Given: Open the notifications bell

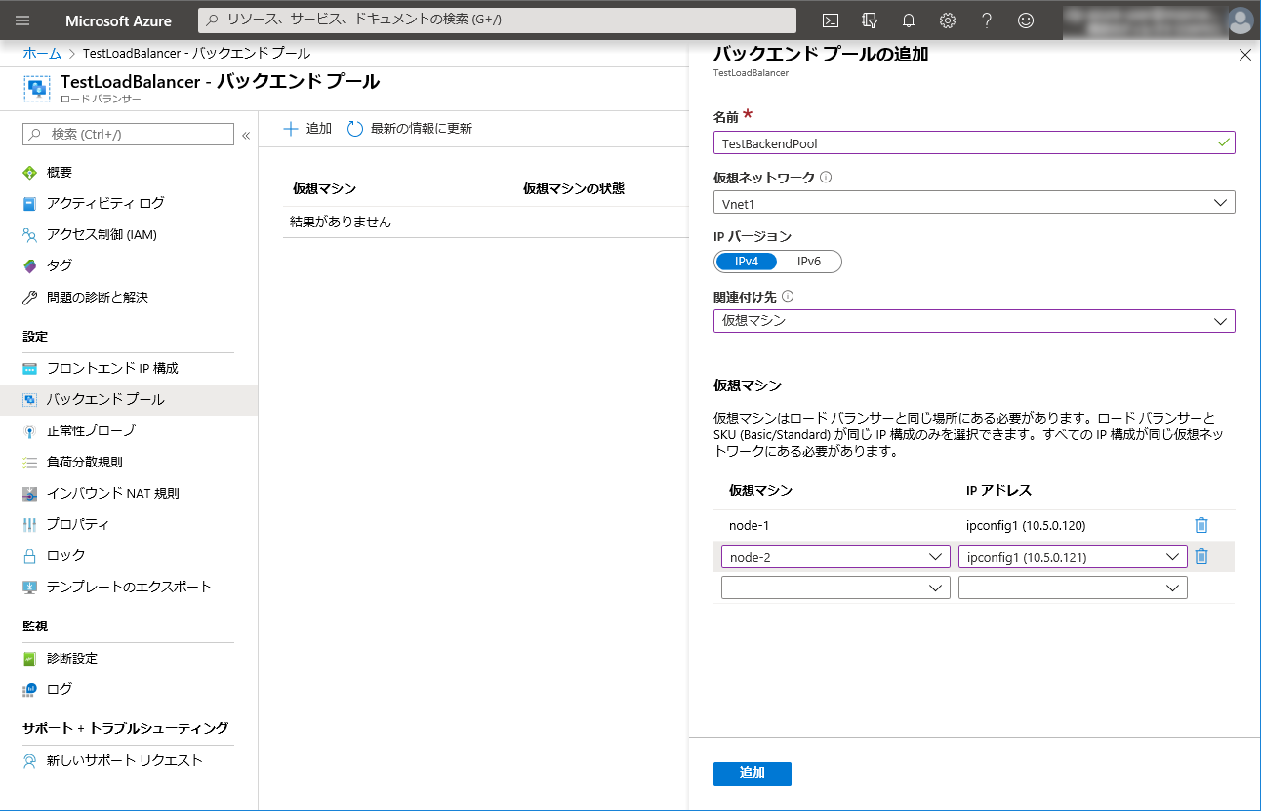Looking at the screenshot, I should pyautogui.click(x=909, y=20).
